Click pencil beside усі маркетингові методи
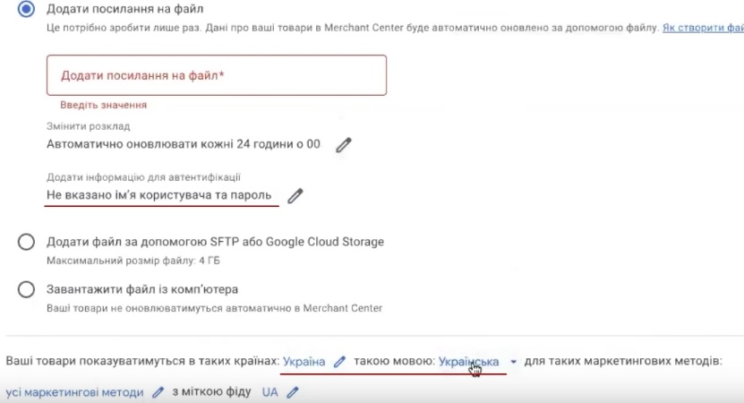Screen dimensions: 744x403 click(x=158, y=392)
